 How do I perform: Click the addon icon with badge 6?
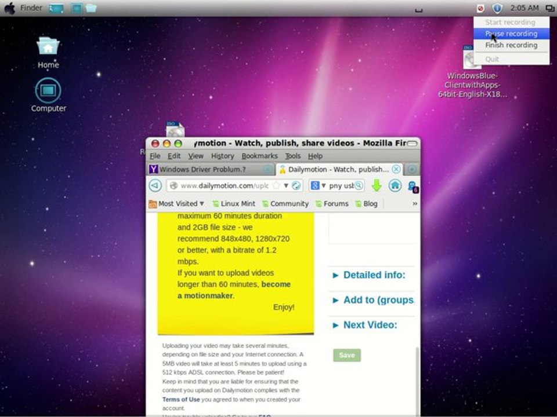pos(413,186)
